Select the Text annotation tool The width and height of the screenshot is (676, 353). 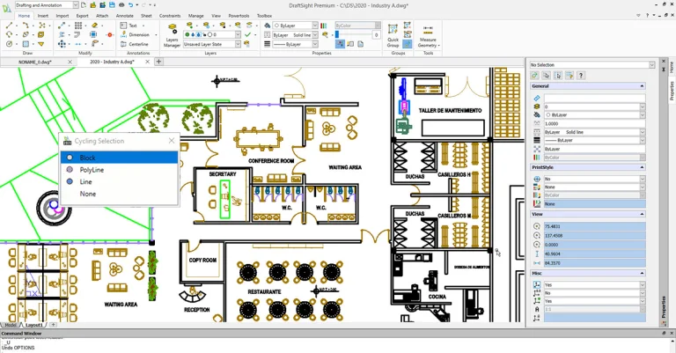point(133,26)
